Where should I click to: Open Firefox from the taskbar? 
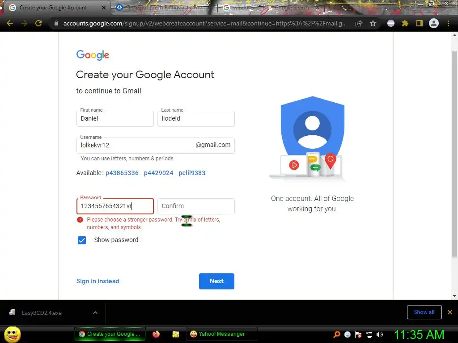tap(156, 334)
